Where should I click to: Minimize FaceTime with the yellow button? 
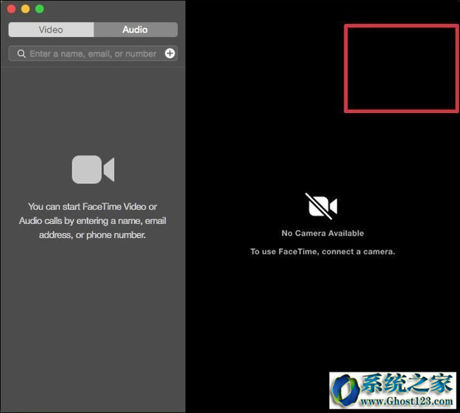26,9
